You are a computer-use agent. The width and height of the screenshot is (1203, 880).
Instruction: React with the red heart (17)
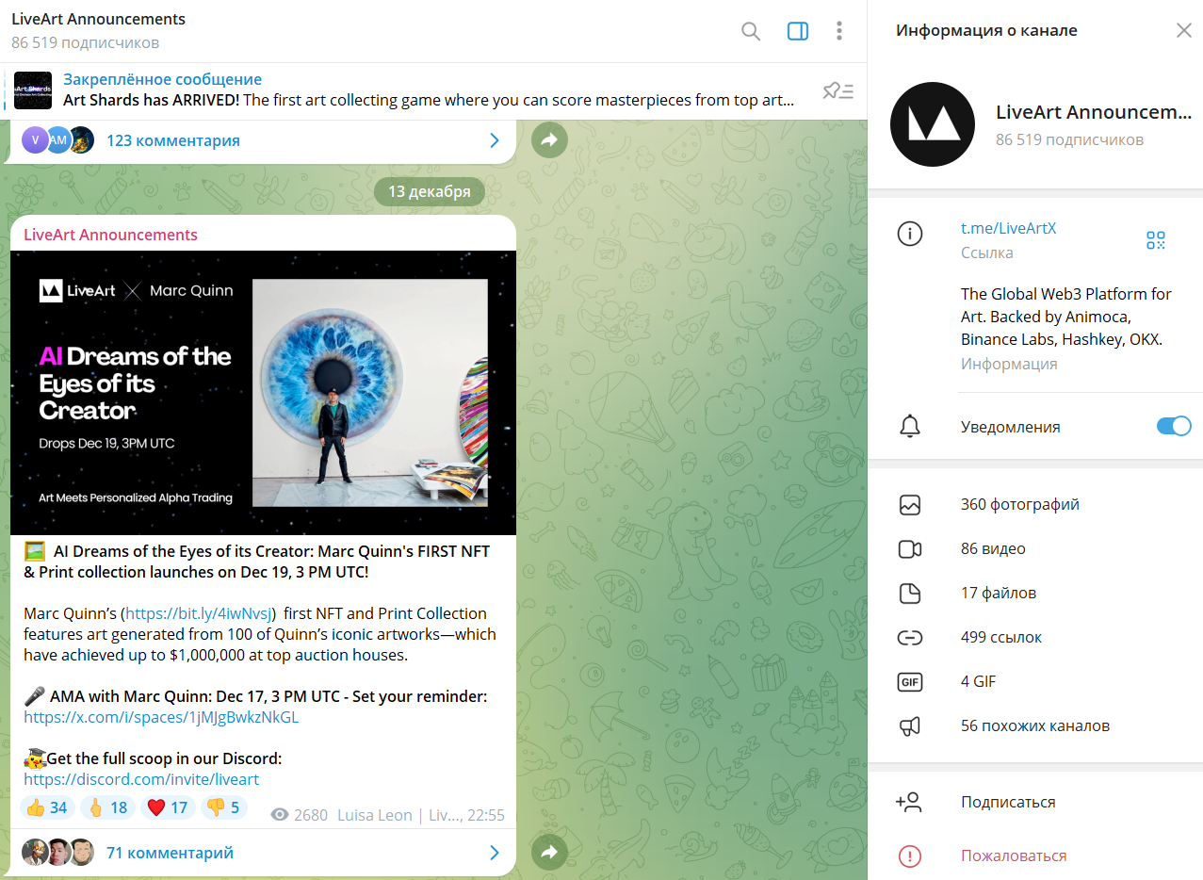pyautogui.click(x=168, y=807)
